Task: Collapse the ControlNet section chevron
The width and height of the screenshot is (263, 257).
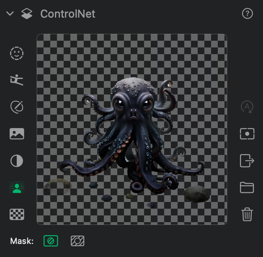Action: click(10, 14)
